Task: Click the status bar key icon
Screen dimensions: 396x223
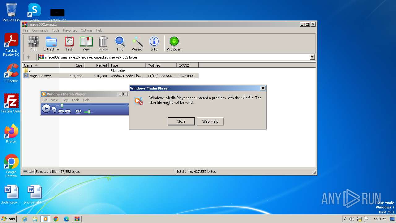Action: click(x=31, y=172)
